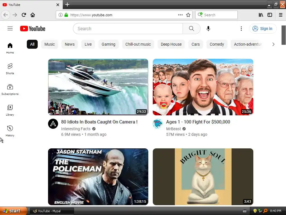This screenshot has height=215, width=286.
Task: Visit the Interesting Facts channel name link
Action: (76, 129)
